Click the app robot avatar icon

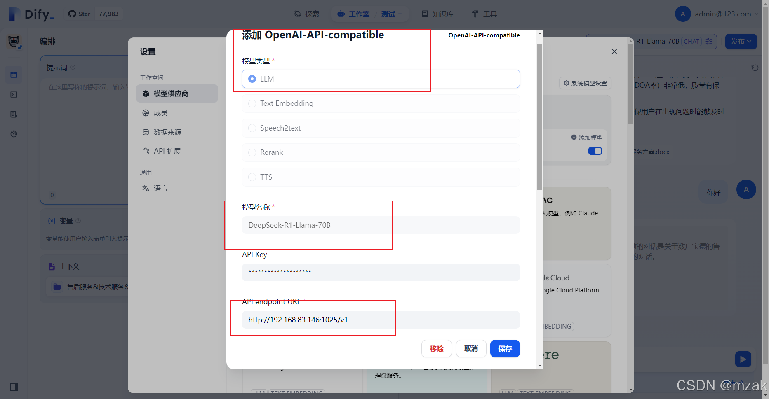14,41
